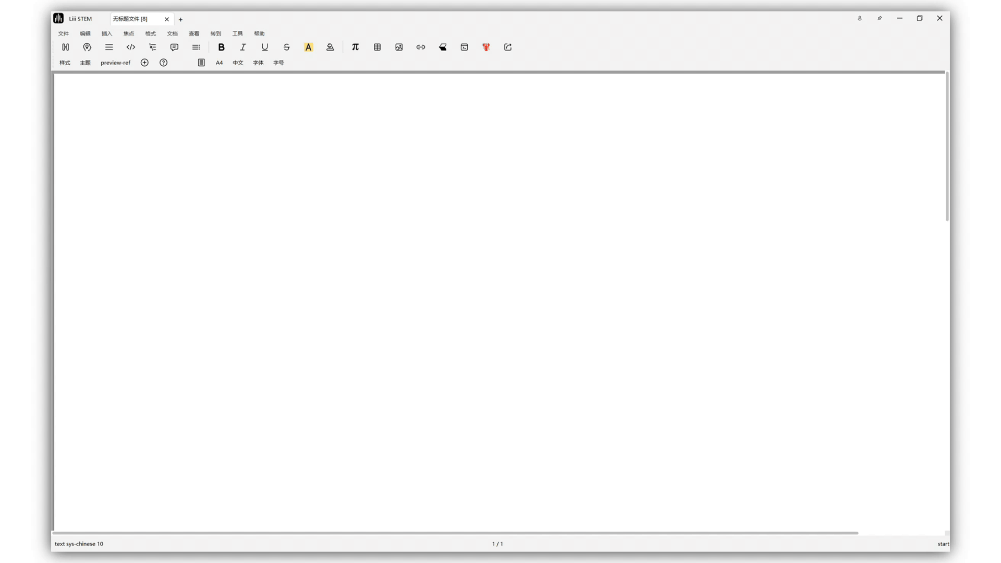The height and width of the screenshot is (563, 1001).
Task: Click the red lobster icon
Action: pos(486,47)
